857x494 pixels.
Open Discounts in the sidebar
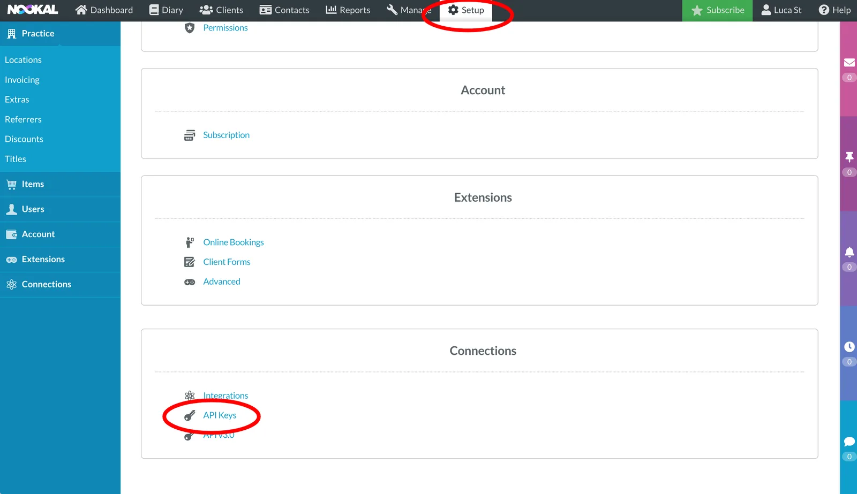24,139
